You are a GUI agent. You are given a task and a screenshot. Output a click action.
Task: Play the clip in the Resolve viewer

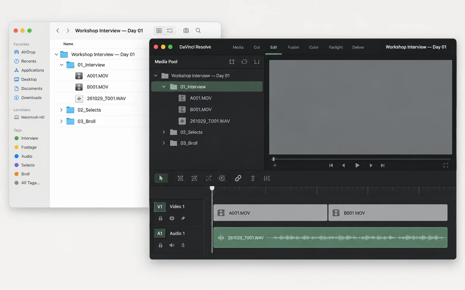click(x=357, y=165)
